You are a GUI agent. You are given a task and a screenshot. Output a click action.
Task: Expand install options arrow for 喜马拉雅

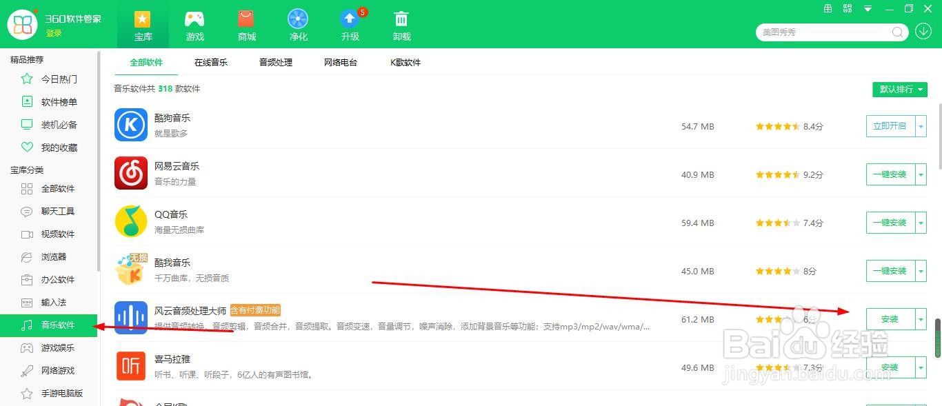[x=921, y=367]
